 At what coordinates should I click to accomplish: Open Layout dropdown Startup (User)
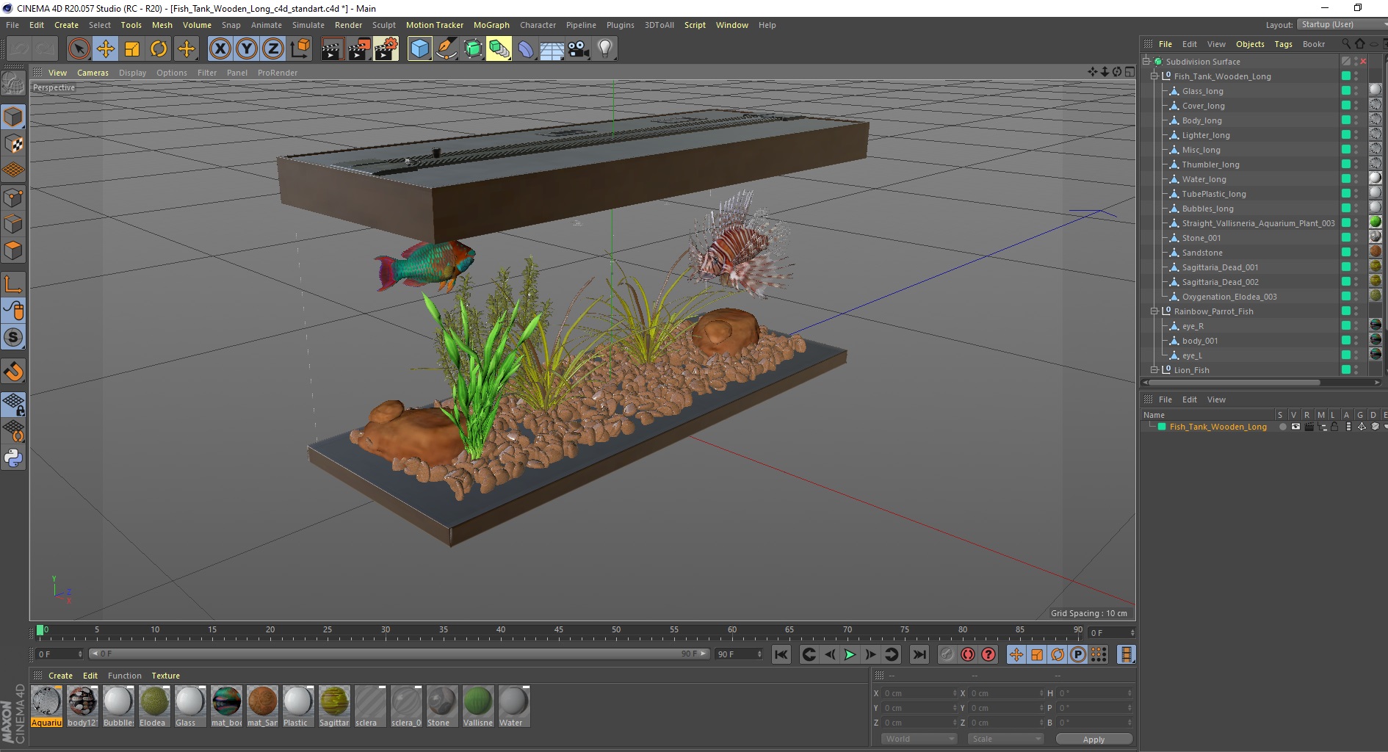1342,24
